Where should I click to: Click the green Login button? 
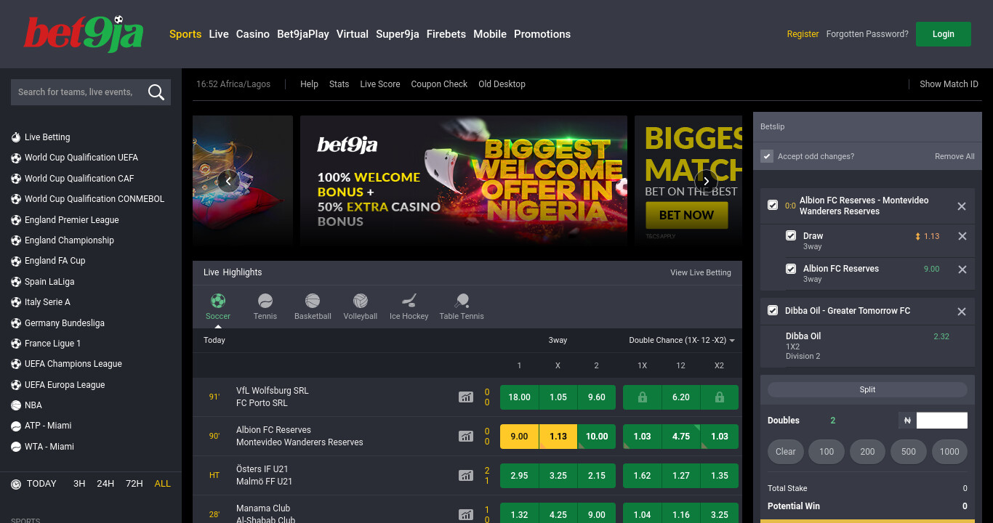(x=944, y=34)
